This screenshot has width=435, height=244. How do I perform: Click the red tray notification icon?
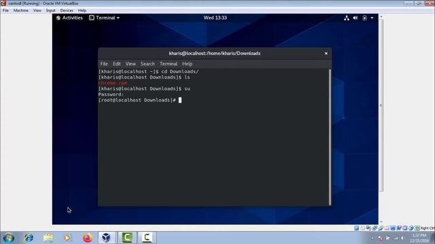[x=381, y=238]
